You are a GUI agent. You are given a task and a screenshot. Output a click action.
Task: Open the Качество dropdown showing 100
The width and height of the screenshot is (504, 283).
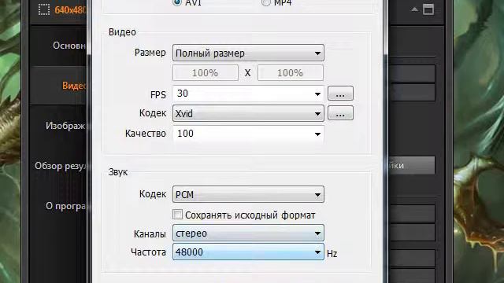pyautogui.click(x=248, y=134)
